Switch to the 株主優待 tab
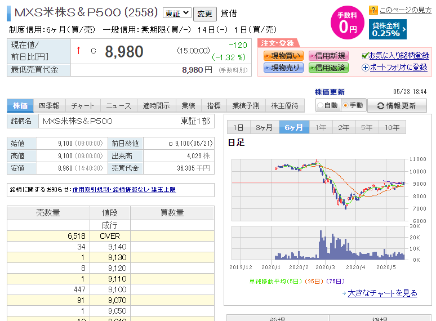436x321 pixels. 284,106
